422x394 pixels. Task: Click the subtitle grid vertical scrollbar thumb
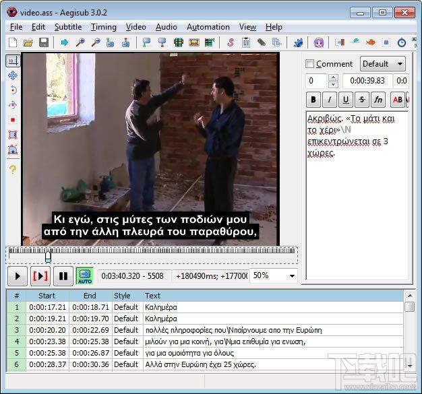point(410,306)
